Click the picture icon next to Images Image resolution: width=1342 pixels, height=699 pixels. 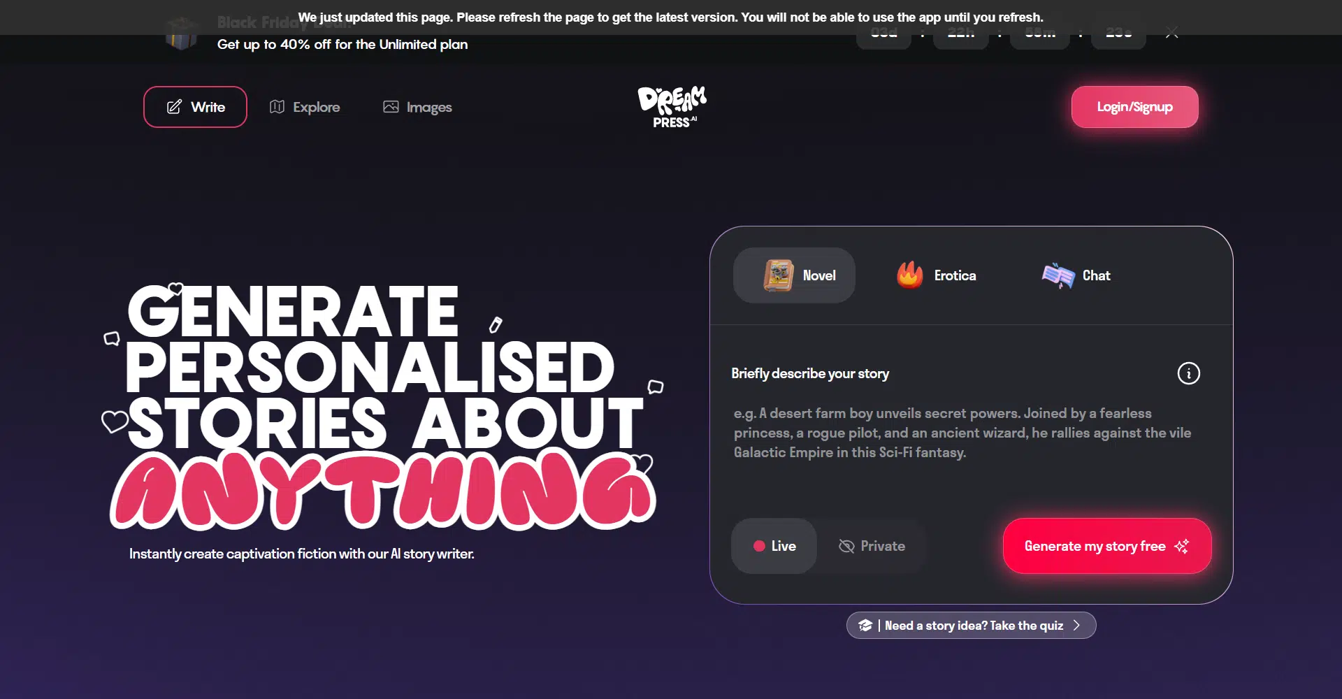pos(391,107)
